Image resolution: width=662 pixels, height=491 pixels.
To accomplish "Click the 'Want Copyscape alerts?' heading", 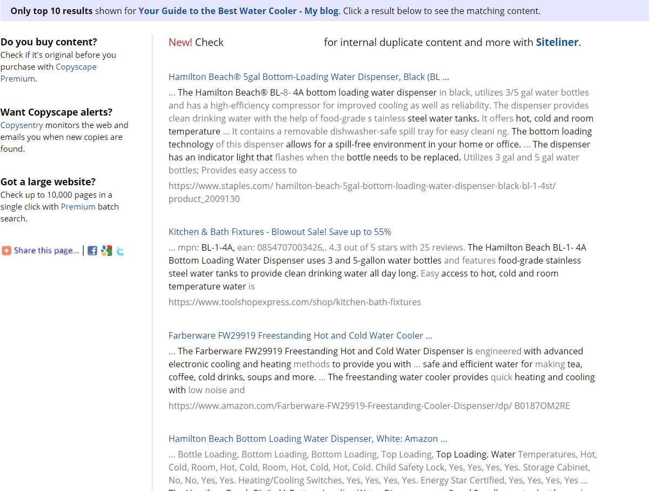I will coord(57,112).
